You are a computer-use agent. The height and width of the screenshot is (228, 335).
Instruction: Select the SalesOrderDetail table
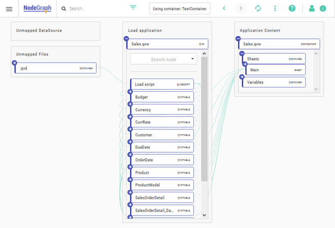coord(162,197)
